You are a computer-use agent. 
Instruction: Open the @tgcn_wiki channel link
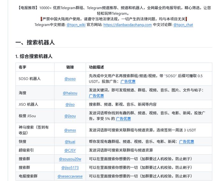click(76, 25)
